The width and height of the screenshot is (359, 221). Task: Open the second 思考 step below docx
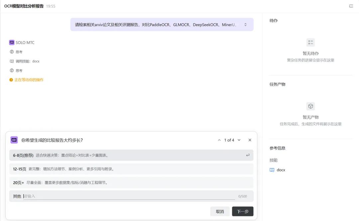click(x=19, y=71)
